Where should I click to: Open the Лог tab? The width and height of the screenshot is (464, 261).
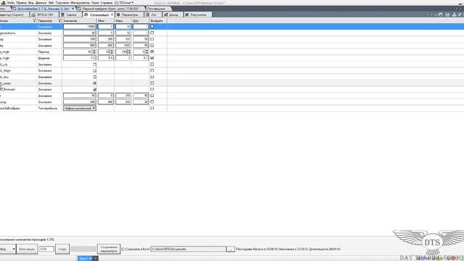tap(153, 14)
